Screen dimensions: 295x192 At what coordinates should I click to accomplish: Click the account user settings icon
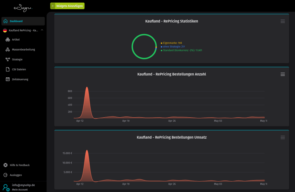pos(6,188)
